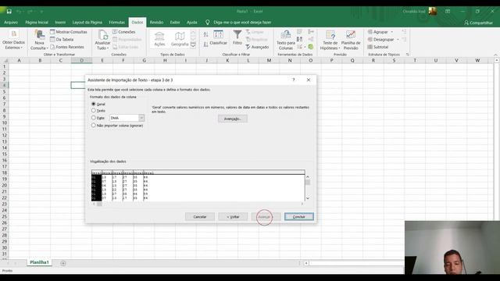The image size is (500, 281).
Task: Select the Geografia data type
Action: (x=180, y=40)
